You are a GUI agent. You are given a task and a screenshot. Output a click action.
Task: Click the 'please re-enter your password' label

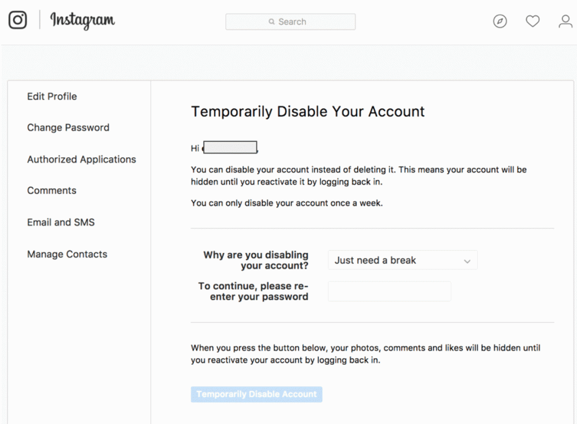[254, 291]
